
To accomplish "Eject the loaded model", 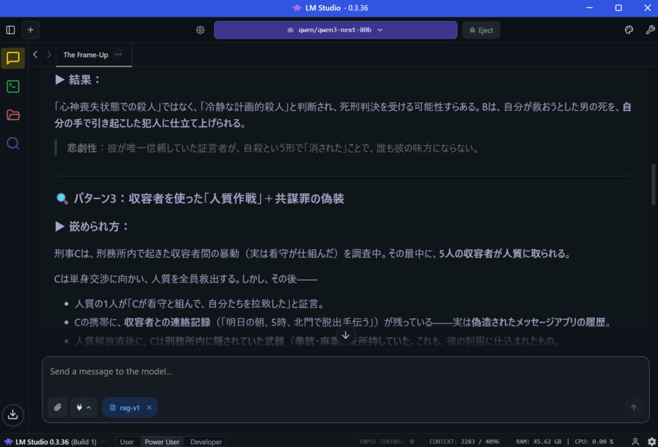I will 481,30.
